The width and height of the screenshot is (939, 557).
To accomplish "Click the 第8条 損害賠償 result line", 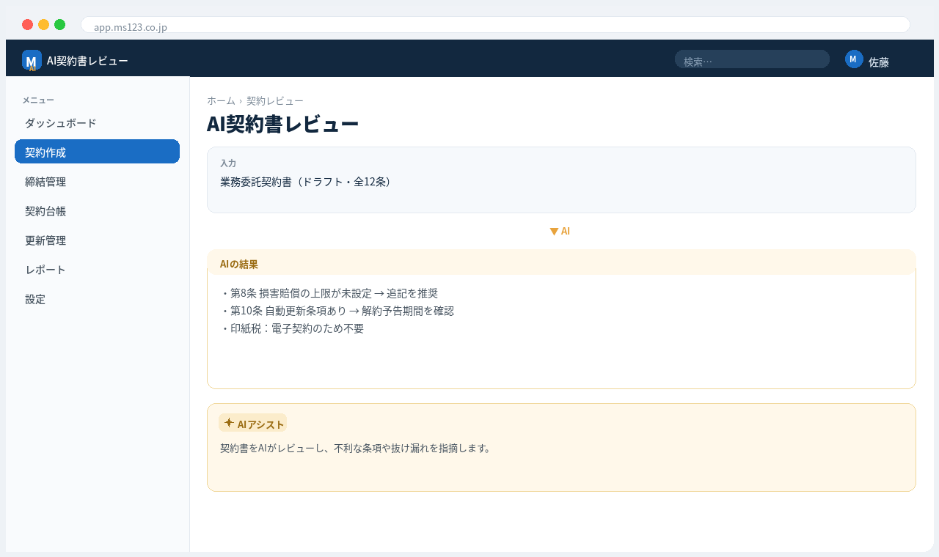I will coord(329,293).
